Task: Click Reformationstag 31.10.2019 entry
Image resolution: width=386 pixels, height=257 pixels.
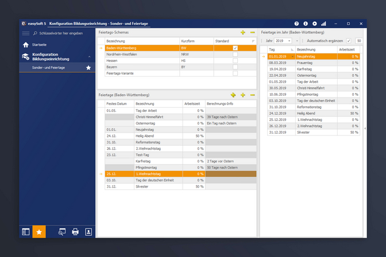Action: pyautogui.click(x=314, y=107)
